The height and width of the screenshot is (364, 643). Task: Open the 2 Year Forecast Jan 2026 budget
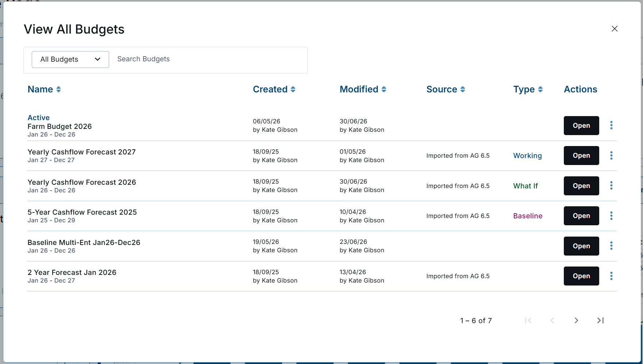pos(581,276)
